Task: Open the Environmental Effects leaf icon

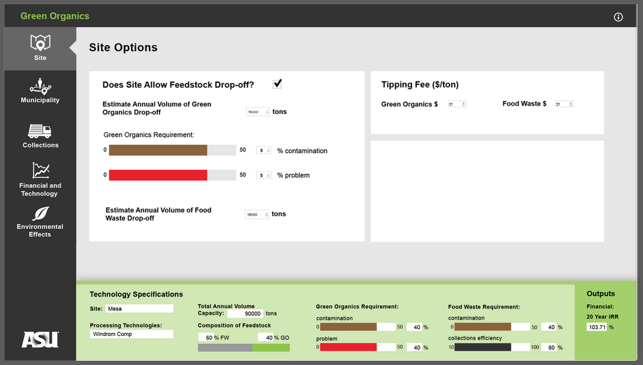Action: click(40, 214)
